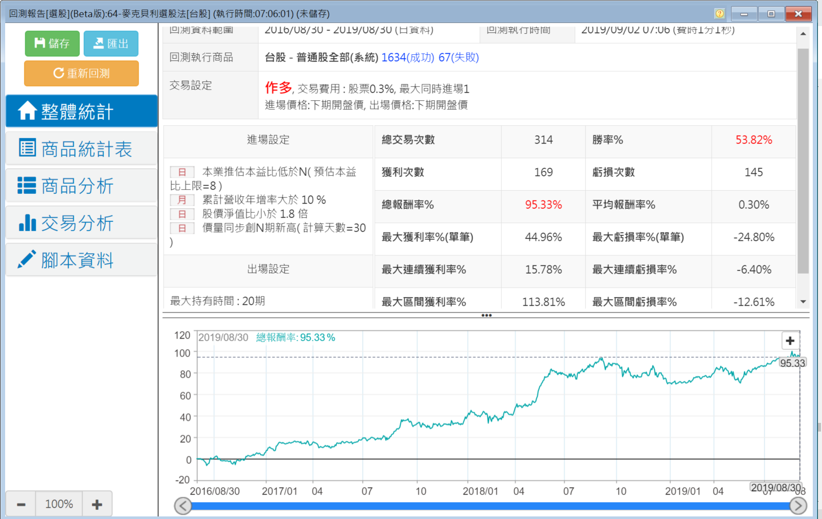Click the zoom in plus button

click(97, 504)
